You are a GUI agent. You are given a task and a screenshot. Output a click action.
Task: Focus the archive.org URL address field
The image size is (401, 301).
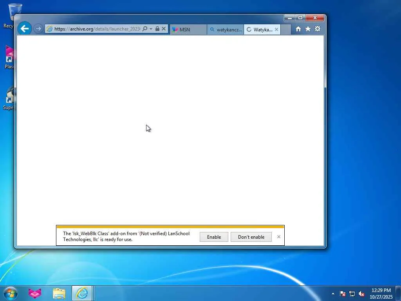click(97, 29)
